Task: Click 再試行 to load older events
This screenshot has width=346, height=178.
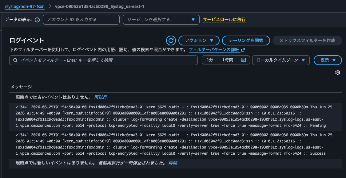Action: click(101, 97)
